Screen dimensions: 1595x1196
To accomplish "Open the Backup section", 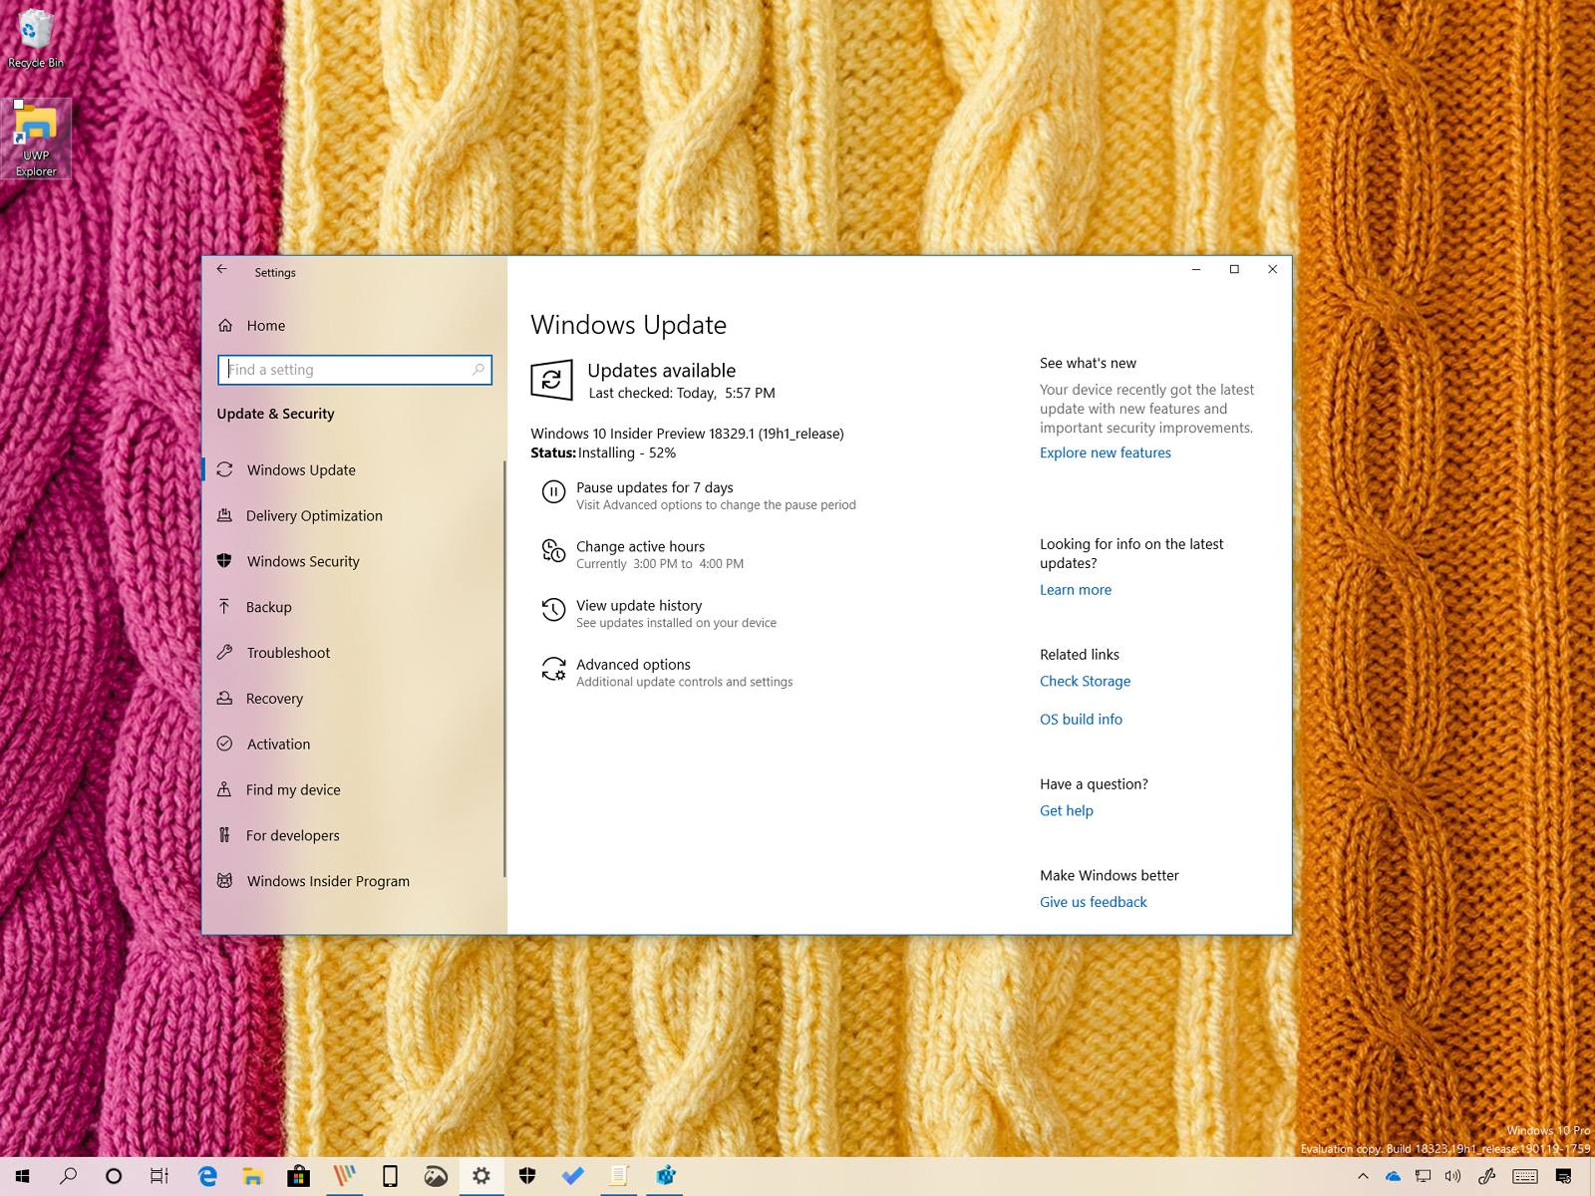I will tap(269, 607).
